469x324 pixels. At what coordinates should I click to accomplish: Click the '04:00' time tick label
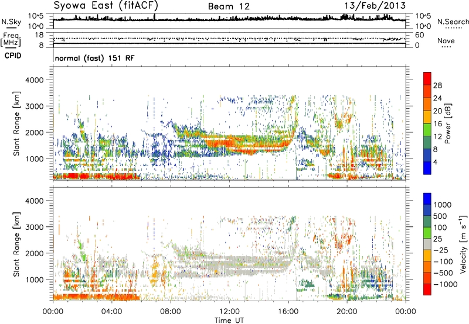(x=111, y=312)
